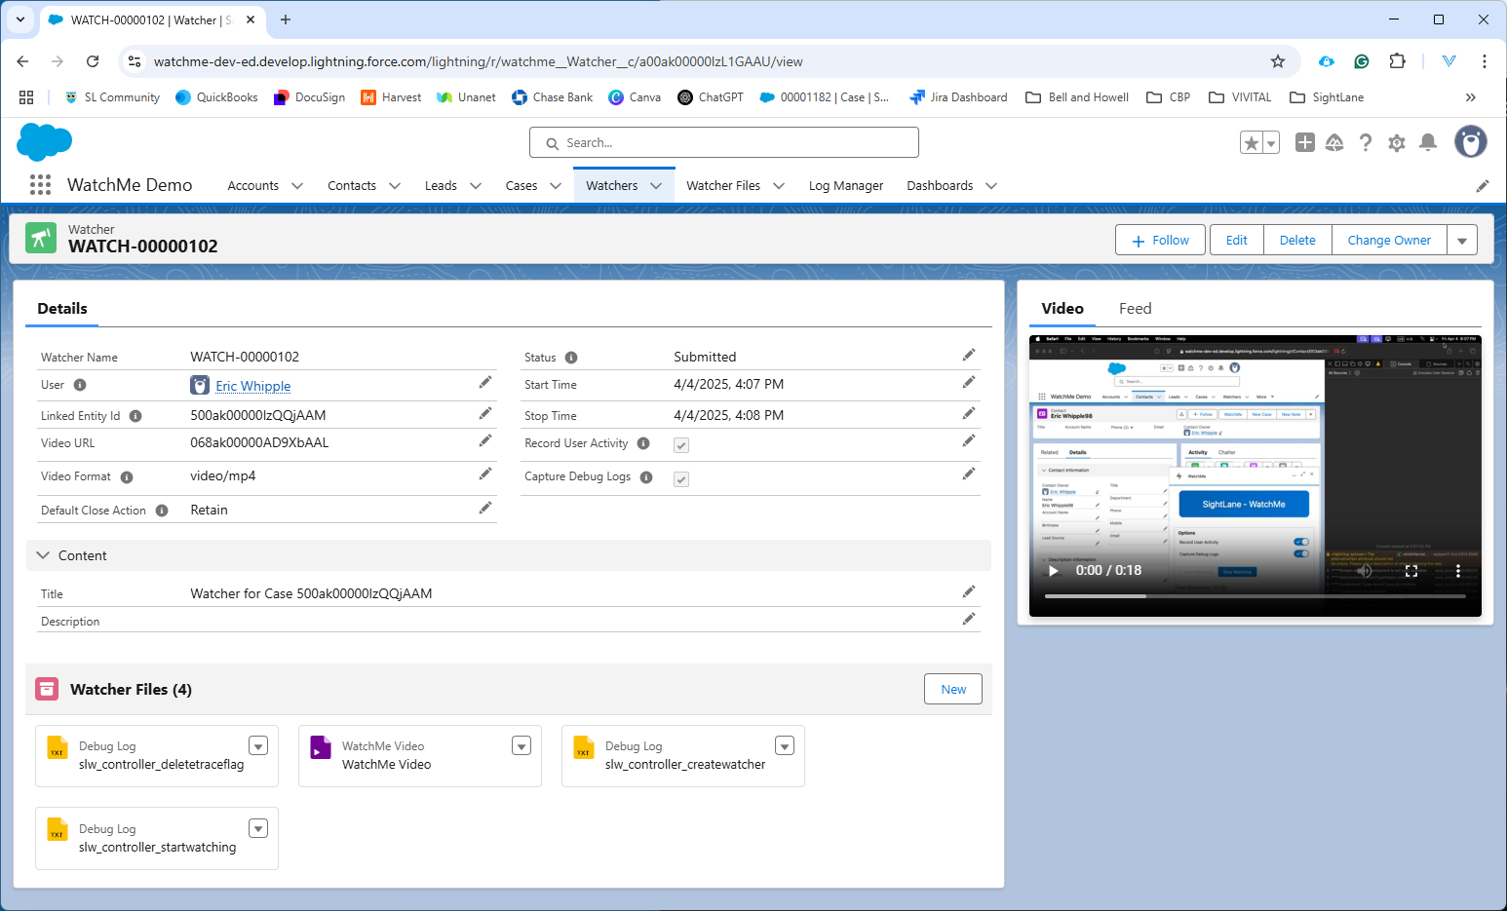Image resolution: width=1507 pixels, height=911 pixels.
Task: Open actions menu for WatchMe Video file
Action: (522, 746)
